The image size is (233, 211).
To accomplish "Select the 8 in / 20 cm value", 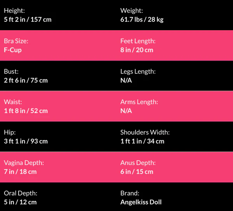I will [x=137, y=50].
